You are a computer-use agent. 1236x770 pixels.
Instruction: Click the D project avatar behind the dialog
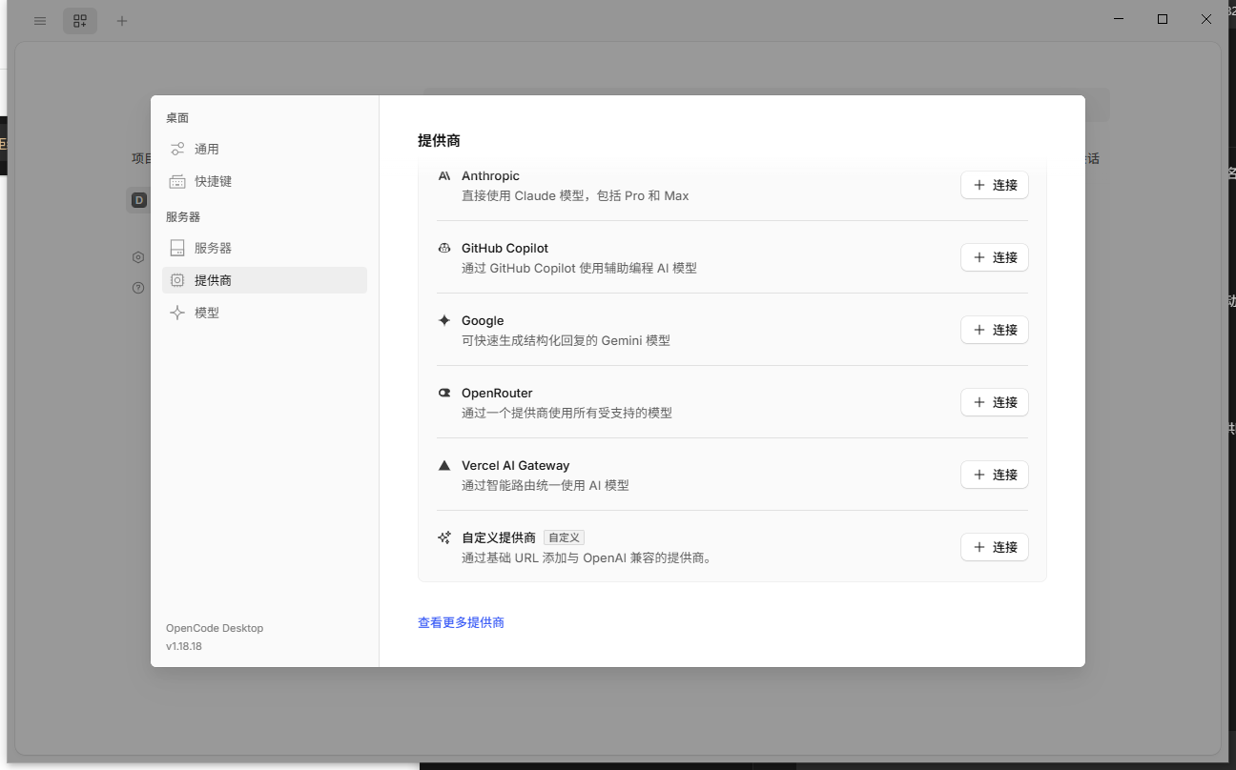pos(138,200)
